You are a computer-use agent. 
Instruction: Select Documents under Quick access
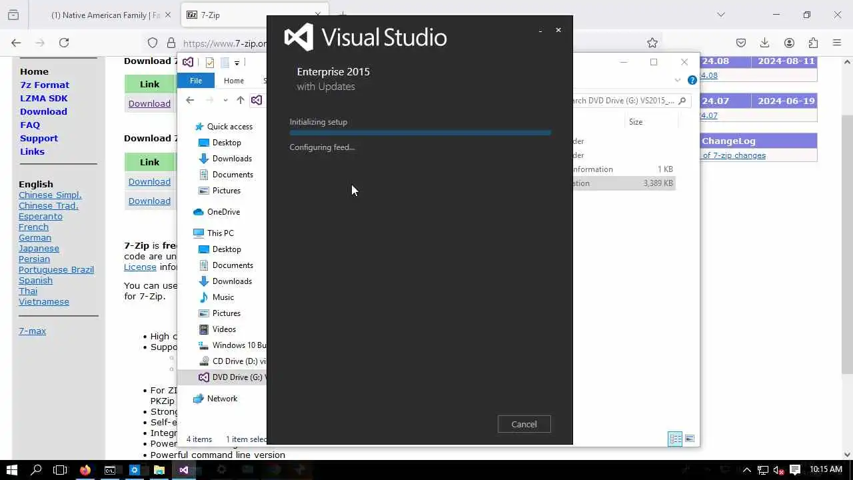pyautogui.click(x=233, y=175)
